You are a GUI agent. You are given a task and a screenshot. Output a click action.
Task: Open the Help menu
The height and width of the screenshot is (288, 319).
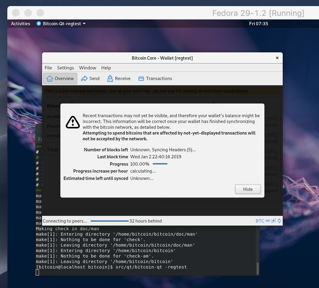[x=106, y=68]
